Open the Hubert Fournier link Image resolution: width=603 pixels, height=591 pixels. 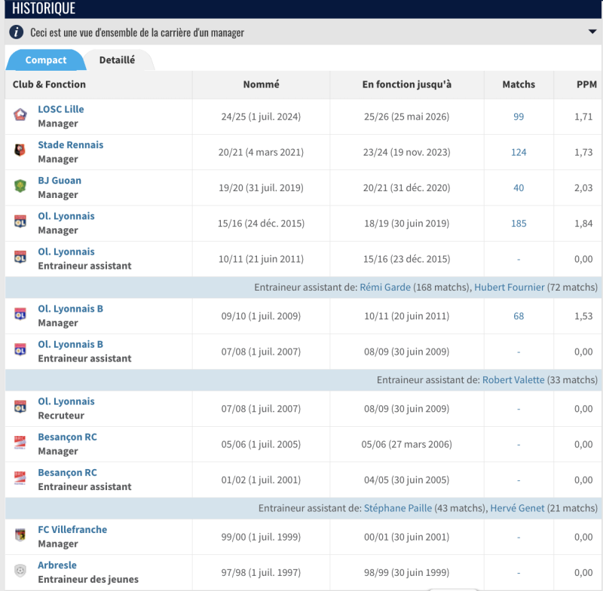click(510, 288)
